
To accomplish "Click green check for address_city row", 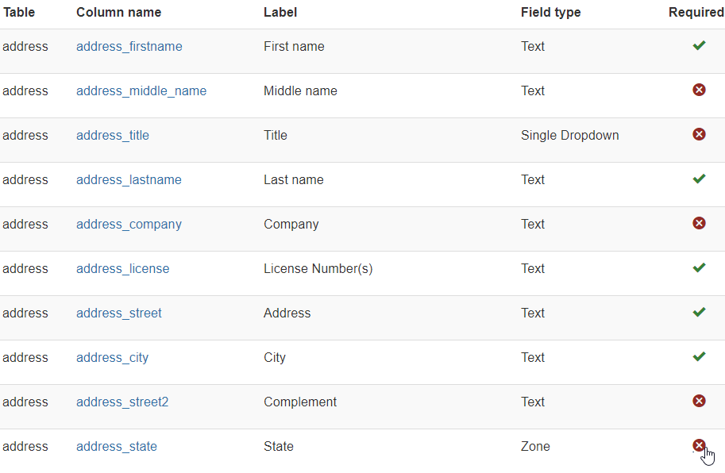I will 699,357.
